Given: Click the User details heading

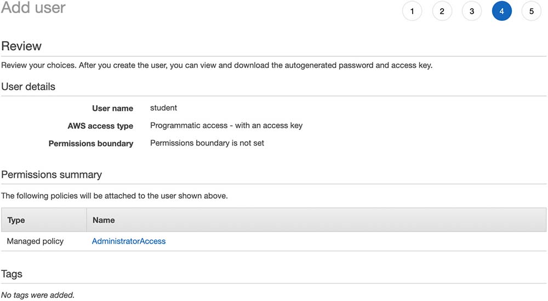Looking at the screenshot, I should (x=28, y=86).
